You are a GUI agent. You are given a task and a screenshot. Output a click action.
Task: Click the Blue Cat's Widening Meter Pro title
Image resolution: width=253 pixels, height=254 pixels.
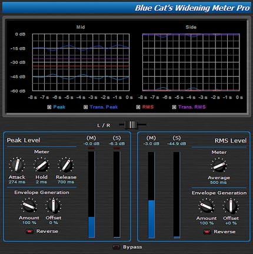[192, 8]
